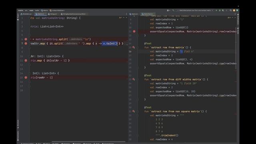
Task: Click 'matrix' root breadcrumb in navigation bar
Action: coord(20,10)
